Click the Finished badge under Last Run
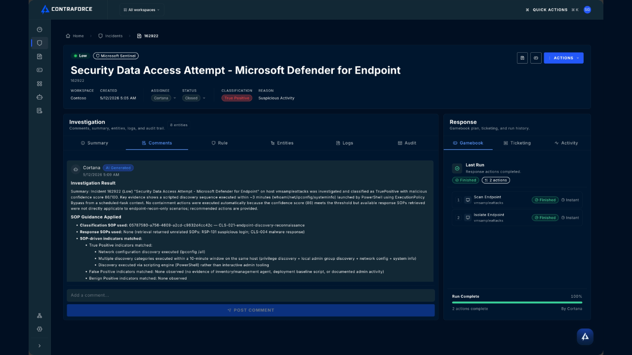Image resolution: width=632 pixels, height=355 pixels. (x=466, y=180)
